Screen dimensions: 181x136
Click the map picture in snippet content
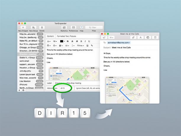coord(74,74)
